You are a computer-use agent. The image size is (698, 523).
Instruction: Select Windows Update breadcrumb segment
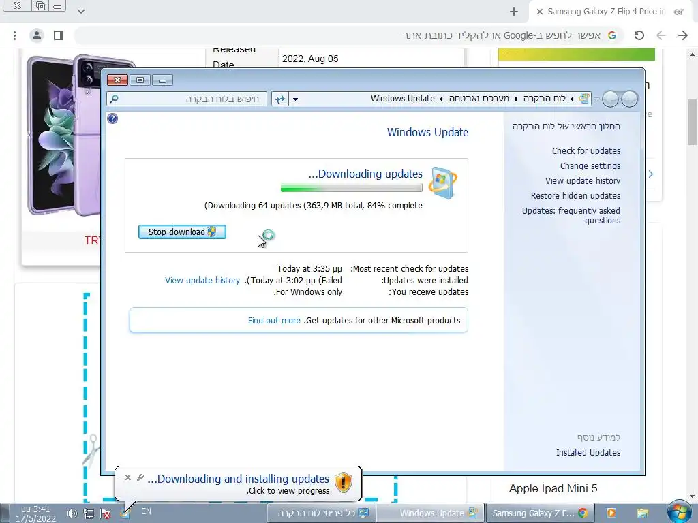coord(402,98)
